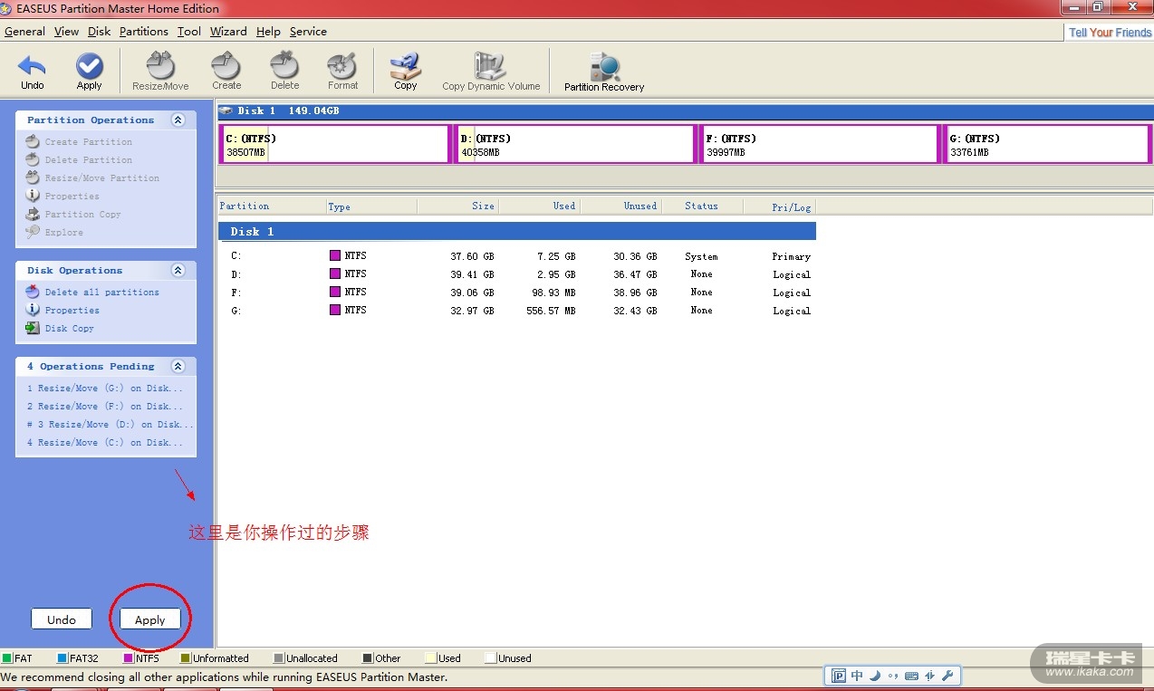The width and height of the screenshot is (1154, 691).
Task: Click the Unallocated legend color swatch
Action: [279, 658]
